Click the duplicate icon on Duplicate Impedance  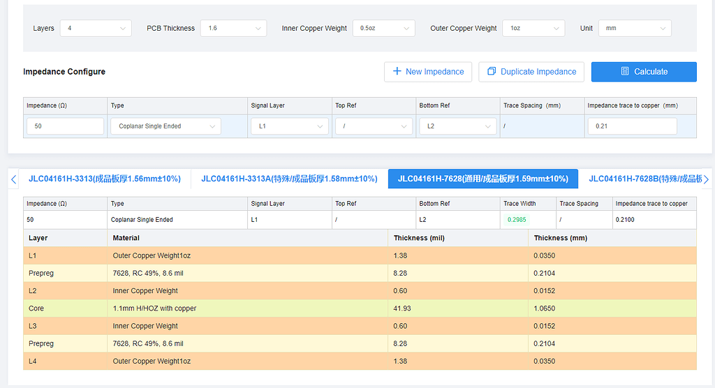[492, 72]
